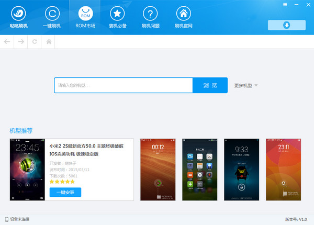Click the 浏览 search button
Image resolution: width=314 pixels, height=225 pixels.
pyautogui.click(x=210, y=85)
